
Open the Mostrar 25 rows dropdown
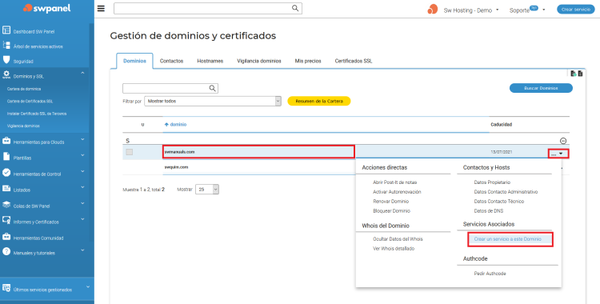click(x=207, y=189)
